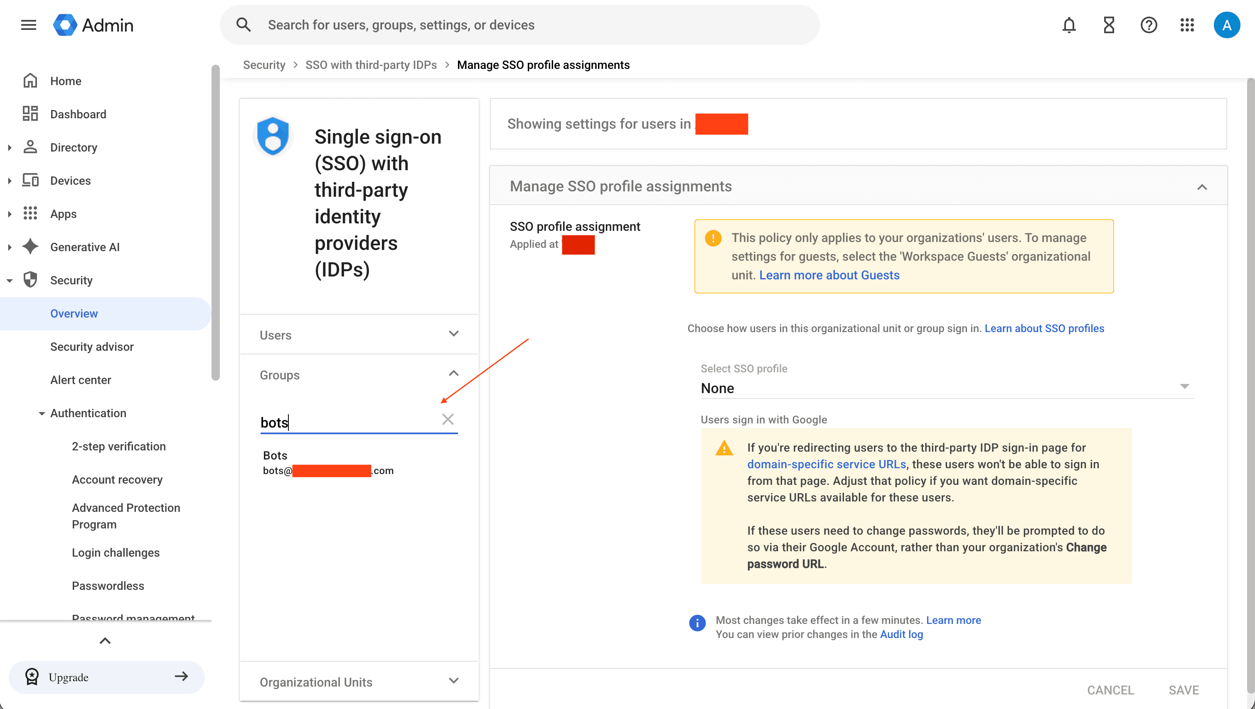Expand the Generative AI tree arrow

(10, 247)
